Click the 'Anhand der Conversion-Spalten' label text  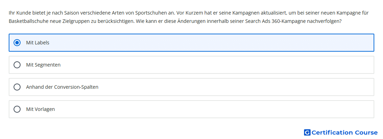coord(62,87)
